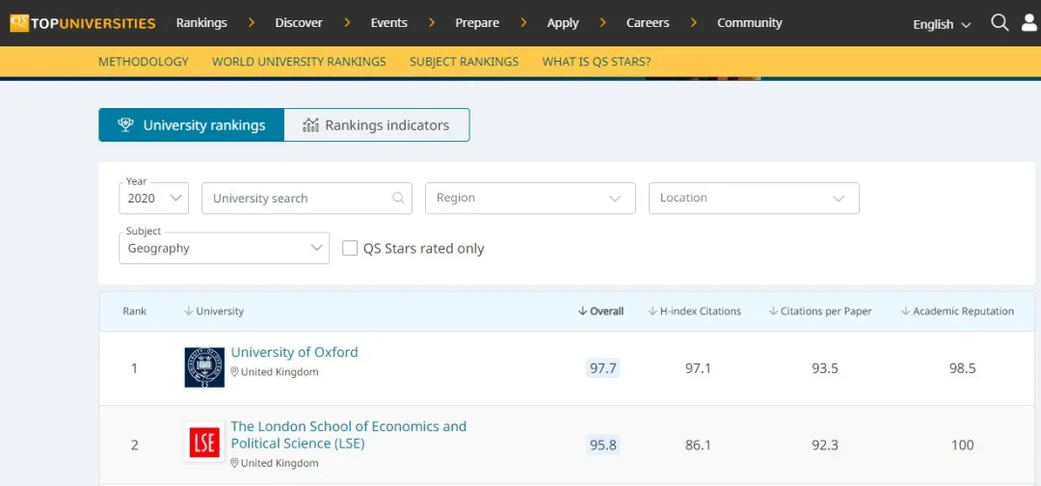Click the magnifier inside University search field
Screen dimensions: 1041x486
click(398, 198)
